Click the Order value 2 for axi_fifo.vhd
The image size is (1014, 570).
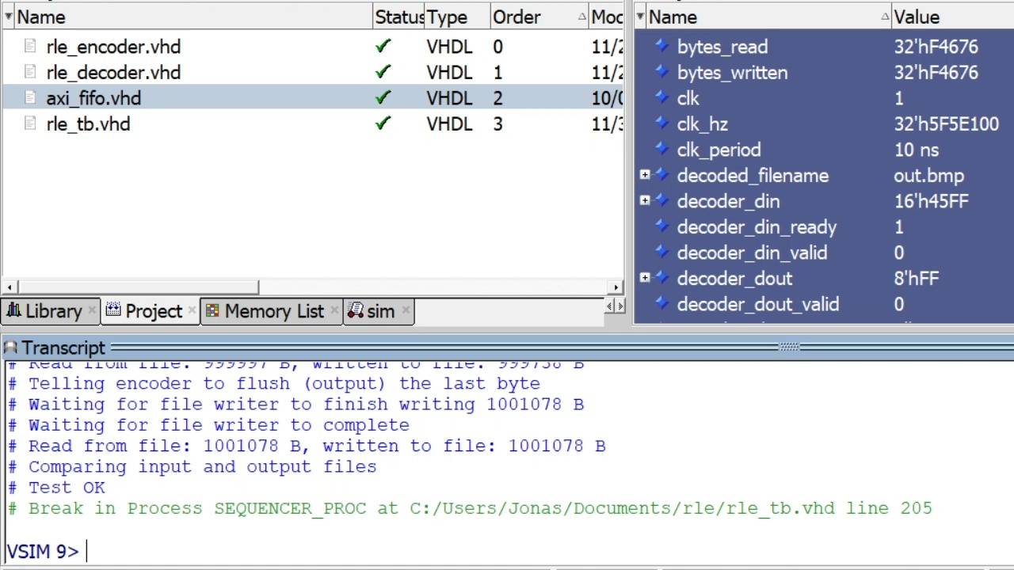(x=497, y=98)
